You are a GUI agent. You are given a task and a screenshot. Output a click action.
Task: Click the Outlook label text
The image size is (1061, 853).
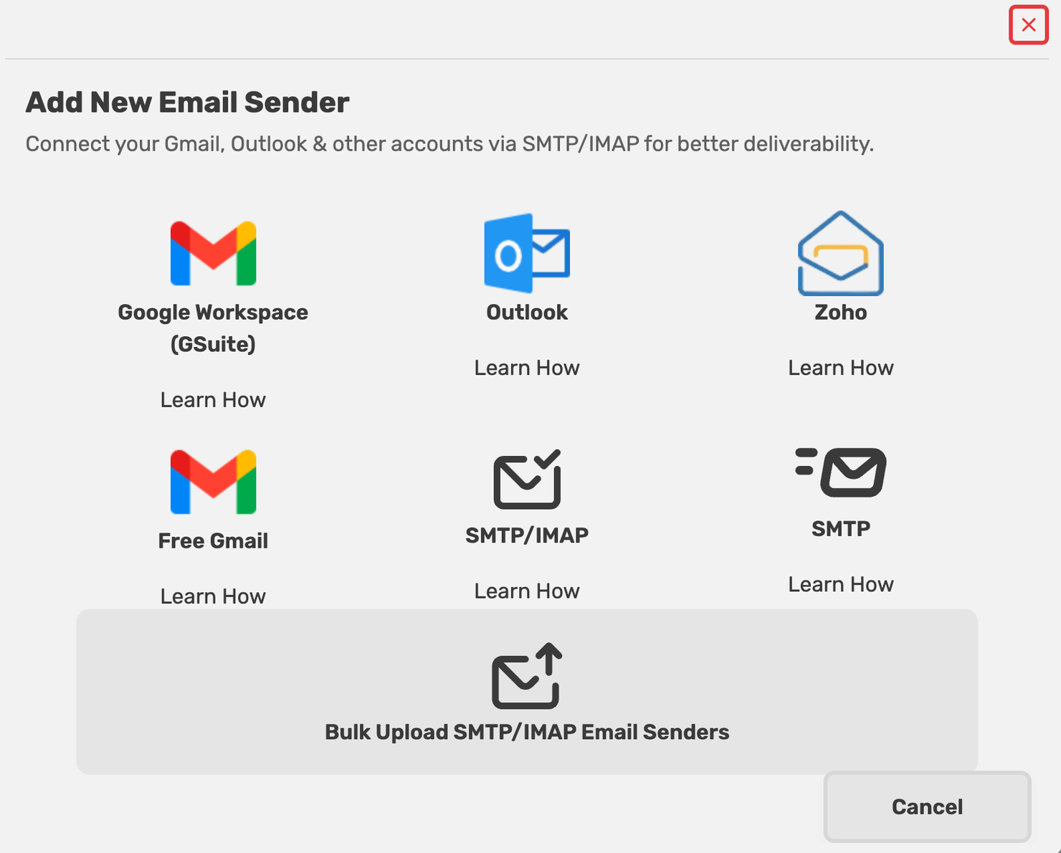(x=527, y=313)
